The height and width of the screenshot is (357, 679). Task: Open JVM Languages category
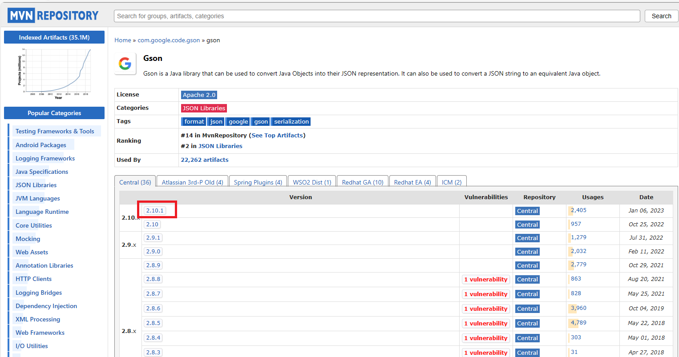(x=38, y=198)
